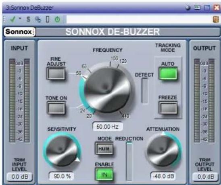Click the -48.0 dB attenuation value field
The width and height of the screenshot is (221, 185).
163,176
